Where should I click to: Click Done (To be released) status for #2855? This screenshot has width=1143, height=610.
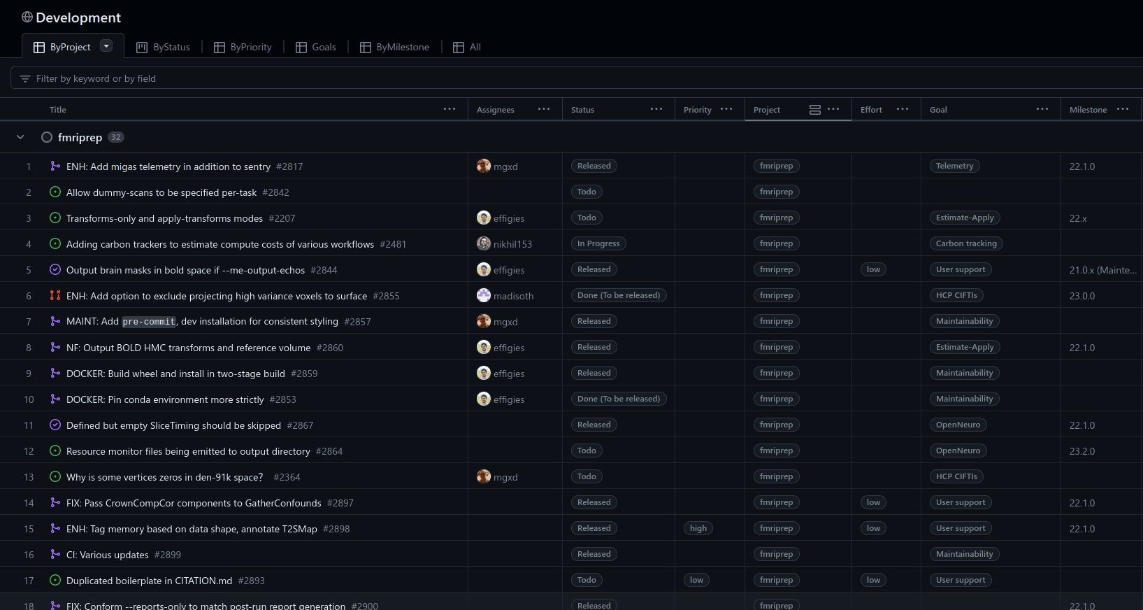(619, 295)
